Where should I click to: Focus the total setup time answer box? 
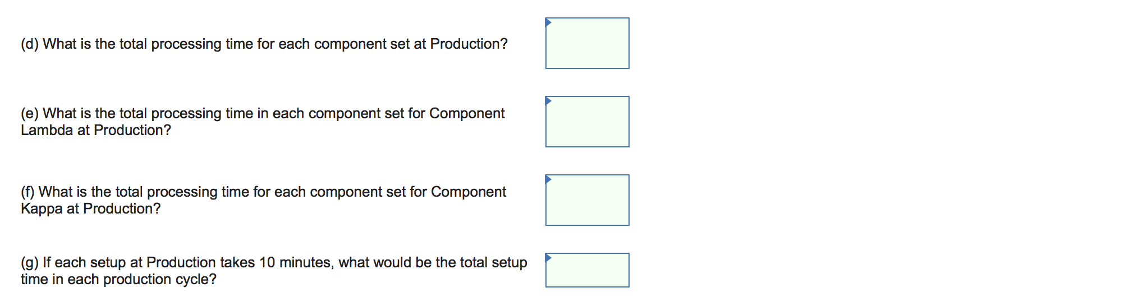tap(587, 271)
